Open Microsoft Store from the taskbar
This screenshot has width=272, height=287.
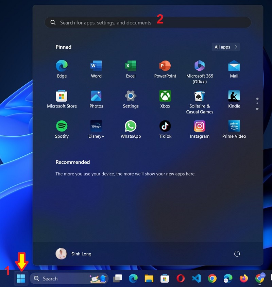165,278
